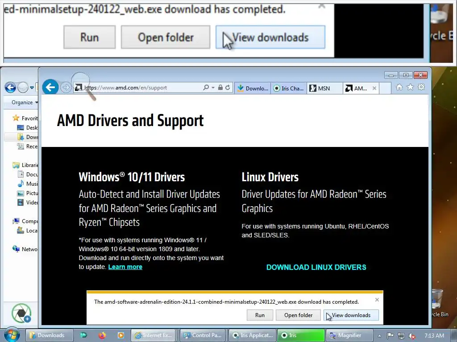Select Downloads in the Explorer navigation pane
Screen dimensions: 457x342
[27, 137]
